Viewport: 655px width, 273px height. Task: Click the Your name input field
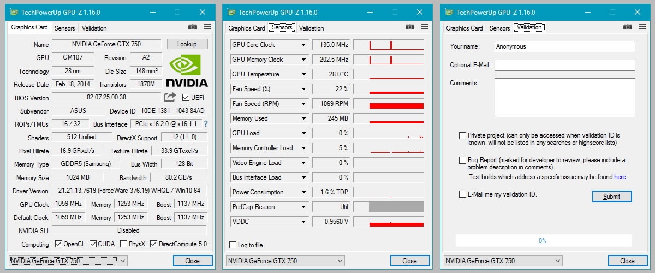[565, 46]
